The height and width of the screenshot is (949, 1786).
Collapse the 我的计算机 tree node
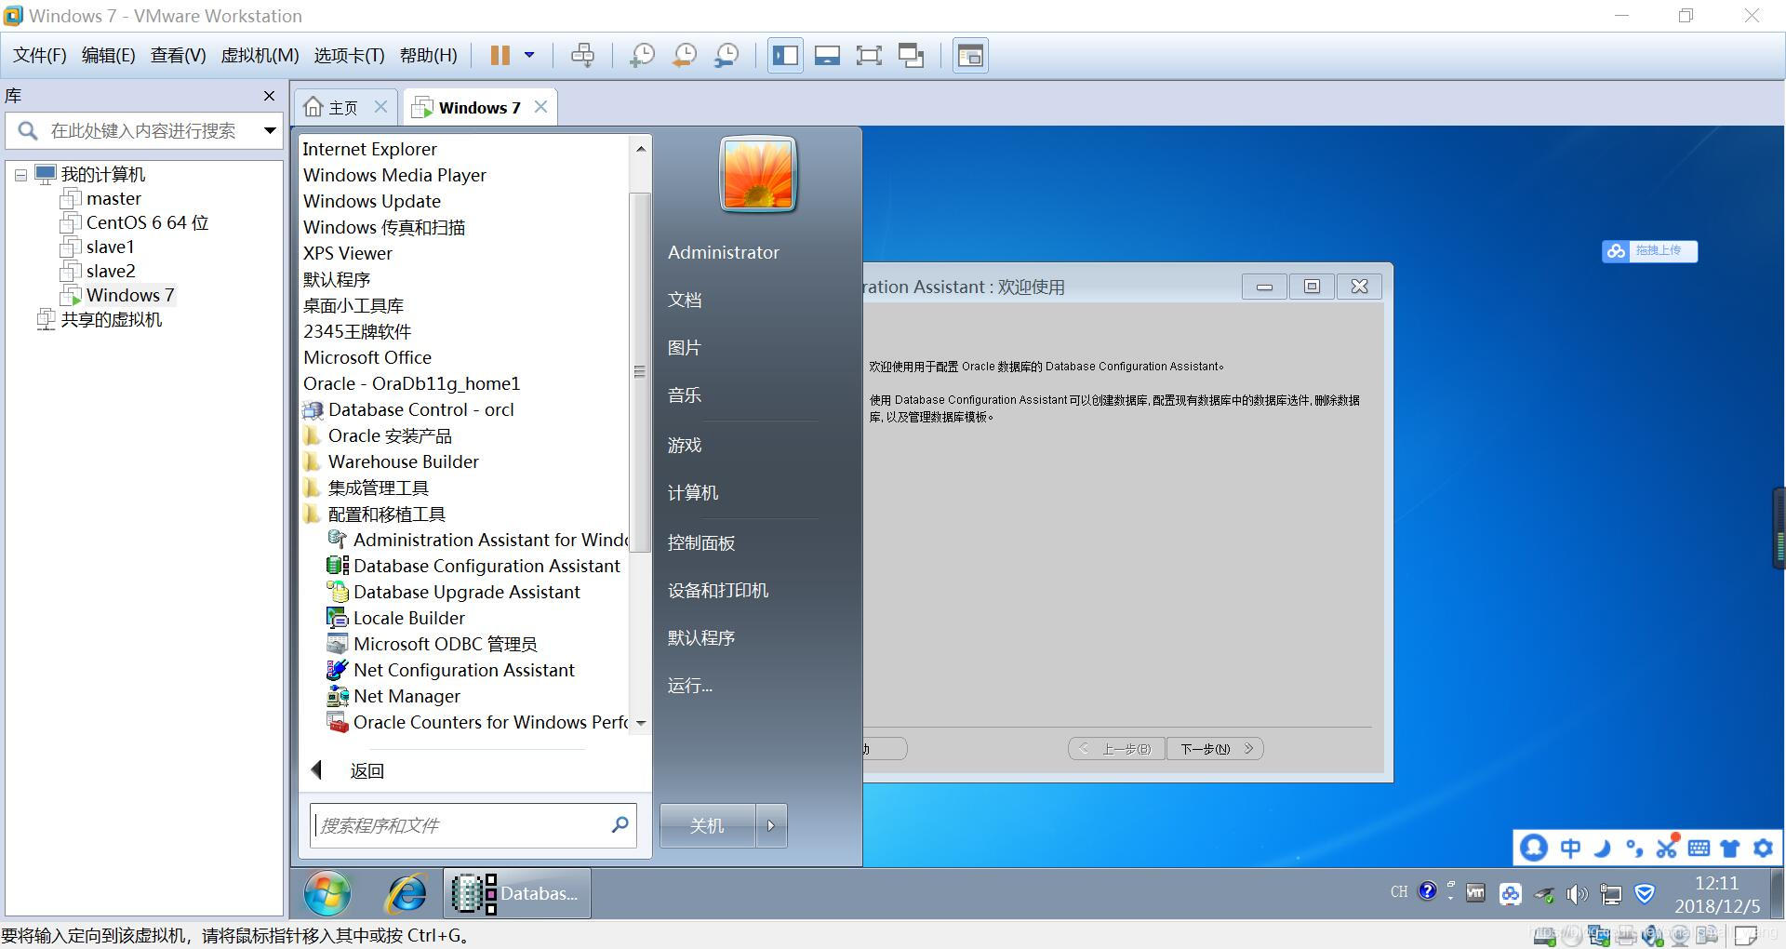coord(20,175)
